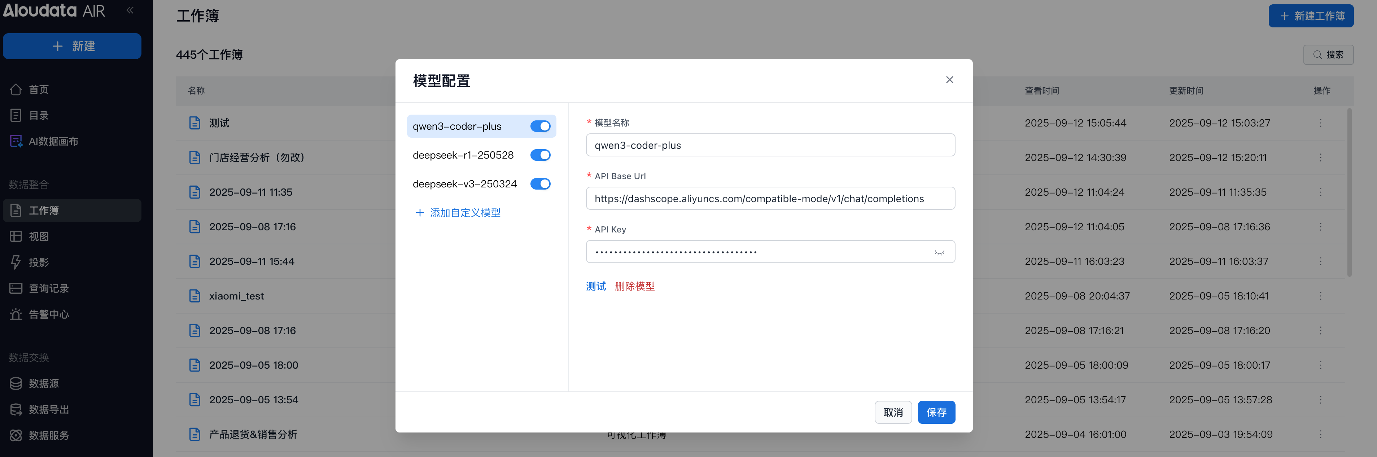Click 查询记录 sidebar icon
This screenshot has height=457, width=1377.
tap(16, 288)
